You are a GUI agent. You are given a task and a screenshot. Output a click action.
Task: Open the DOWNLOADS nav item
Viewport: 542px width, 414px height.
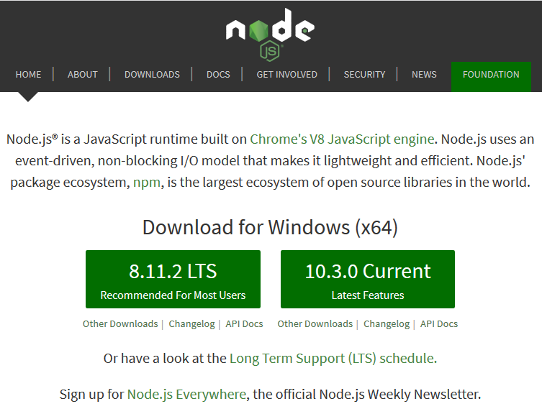coord(152,74)
